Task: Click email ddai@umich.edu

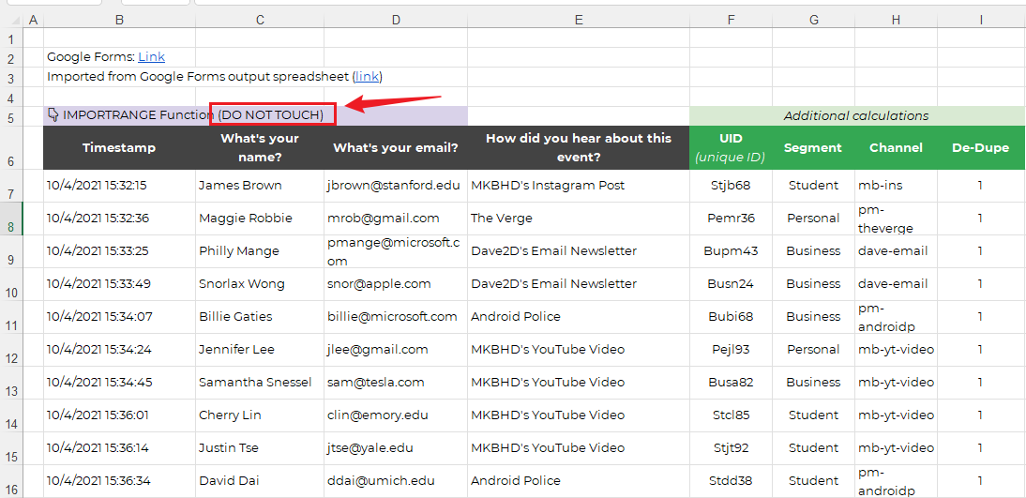Action: [396, 481]
